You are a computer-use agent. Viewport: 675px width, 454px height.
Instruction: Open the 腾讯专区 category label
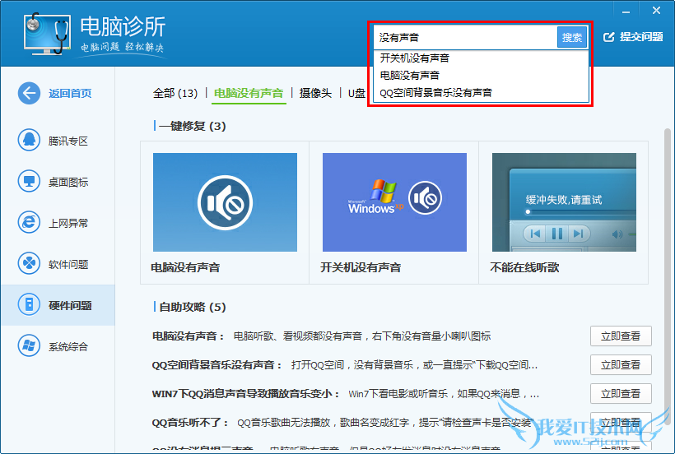click(68, 141)
